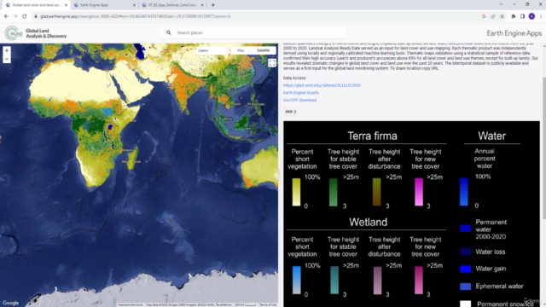Open a new browser tab
Image resolution: width=546 pixels, height=307 pixels.
point(213,5)
